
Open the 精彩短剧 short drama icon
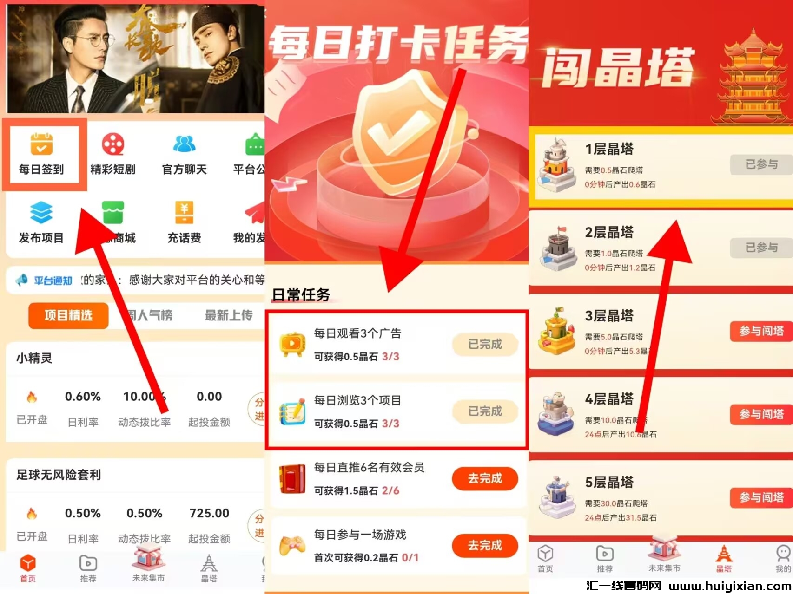(113, 155)
